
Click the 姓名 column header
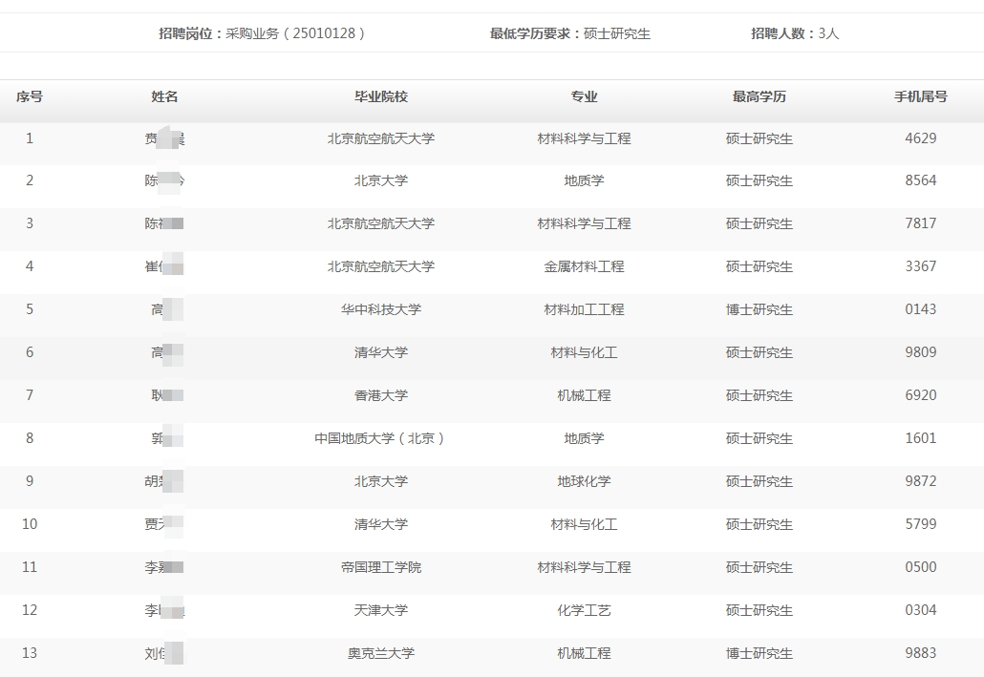pyautogui.click(x=164, y=96)
